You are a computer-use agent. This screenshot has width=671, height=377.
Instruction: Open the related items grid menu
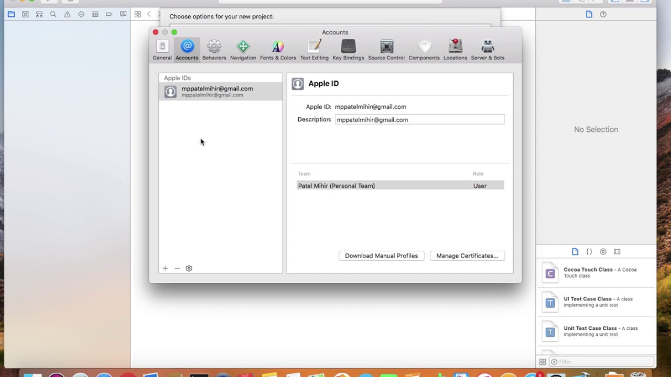tap(137, 14)
